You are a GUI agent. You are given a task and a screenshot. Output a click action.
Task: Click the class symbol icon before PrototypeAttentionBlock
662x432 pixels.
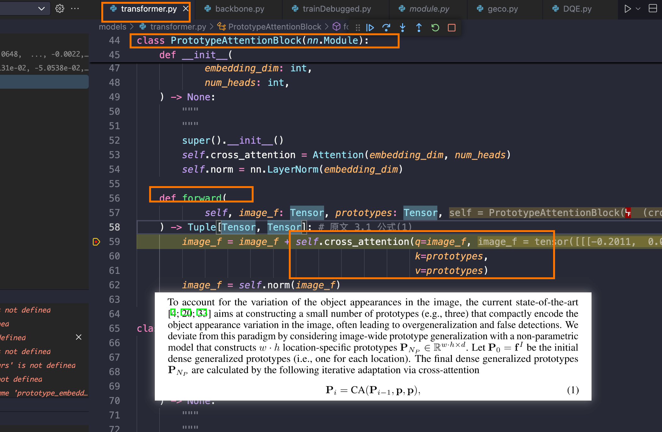pyautogui.click(x=222, y=27)
